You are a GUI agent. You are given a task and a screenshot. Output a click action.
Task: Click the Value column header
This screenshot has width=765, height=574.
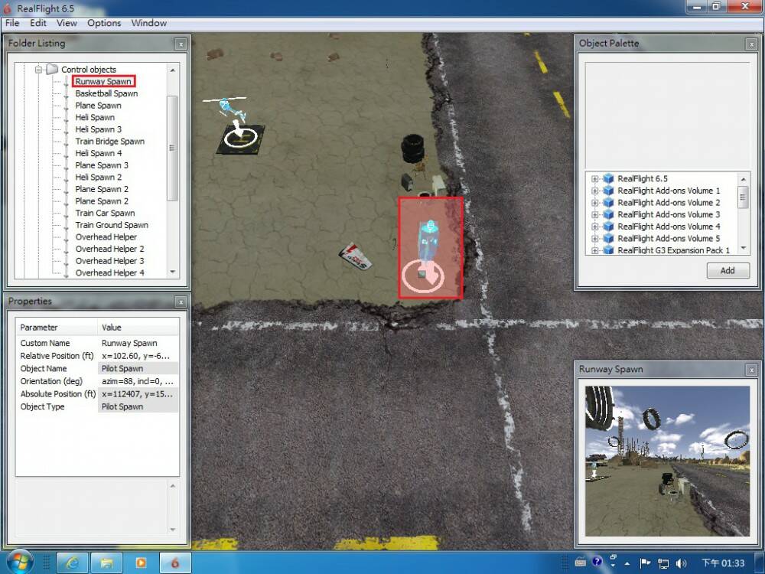[138, 328]
